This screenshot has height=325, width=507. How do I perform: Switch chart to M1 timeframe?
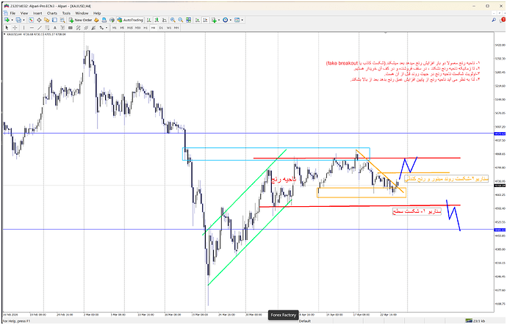tap(114, 28)
